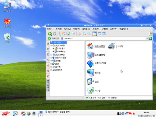The width and height of the screenshot is (156, 117).
Task: Select Desktop in the sidebar tree
Action: 61,51
